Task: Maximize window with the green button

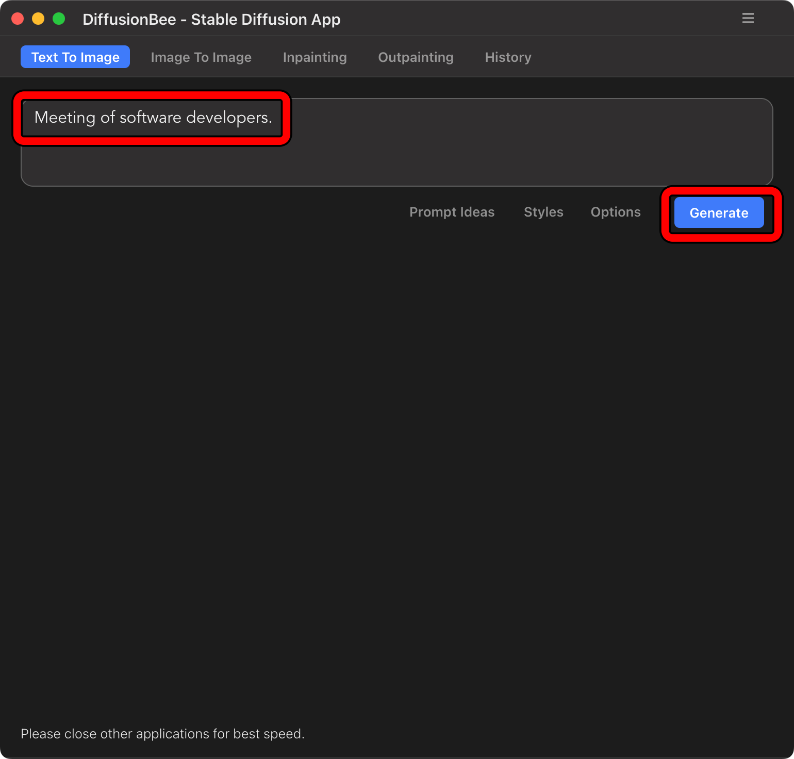Action: (59, 19)
